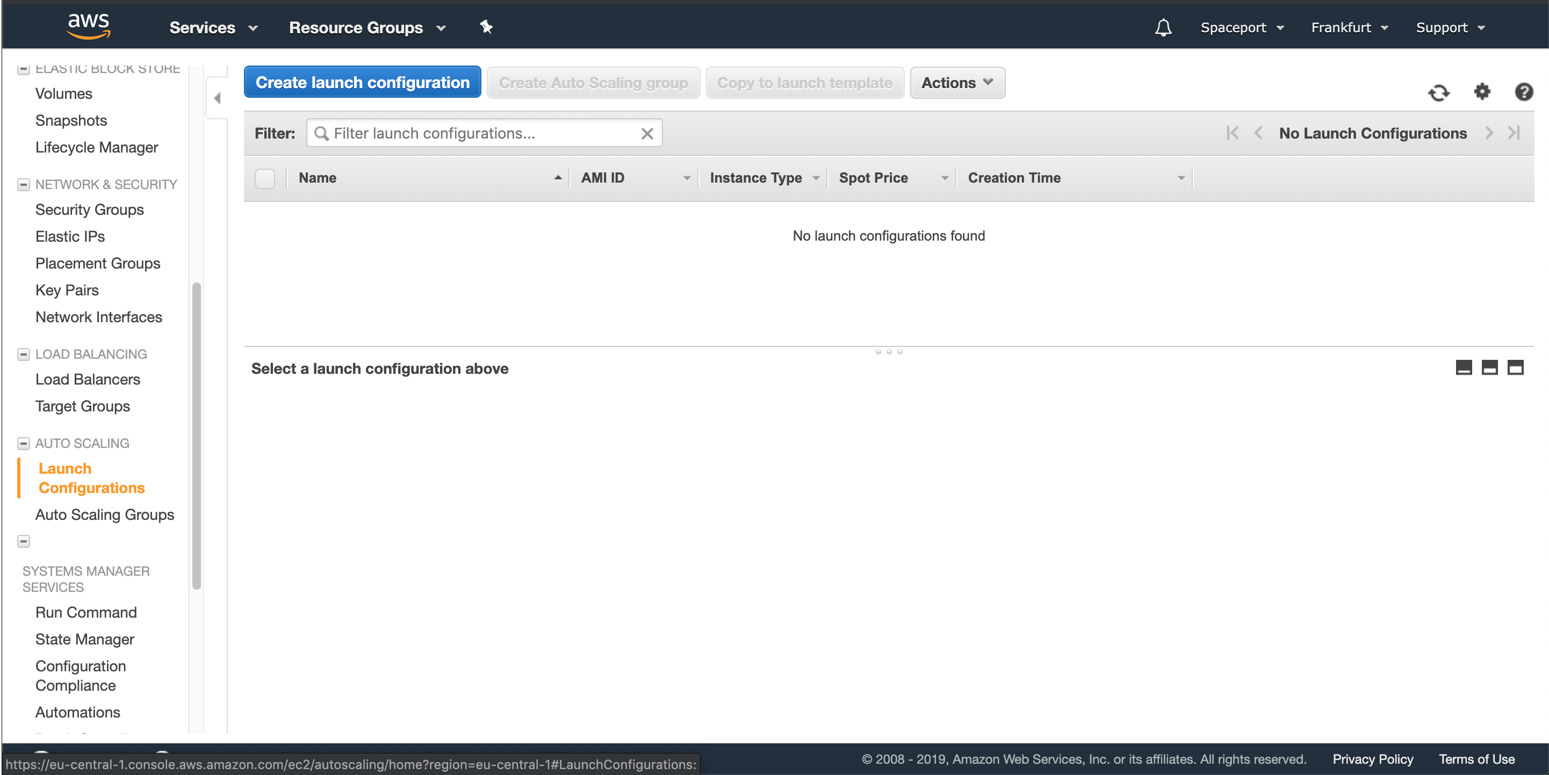
Task: Open the notifications bell icon
Action: tap(1163, 27)
